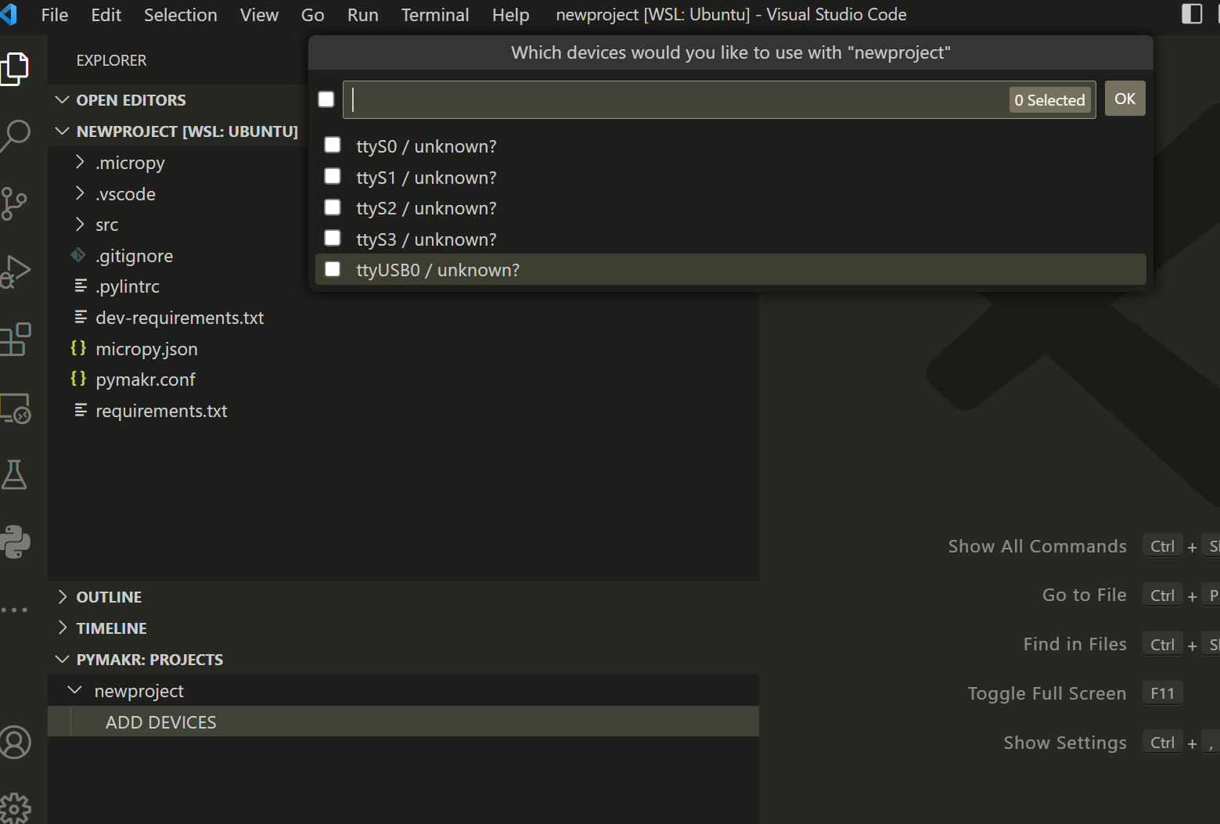Screen dimensions: 1220x824
Task: Click the pymakr.conf braces icon
Action: click(78, 379)
